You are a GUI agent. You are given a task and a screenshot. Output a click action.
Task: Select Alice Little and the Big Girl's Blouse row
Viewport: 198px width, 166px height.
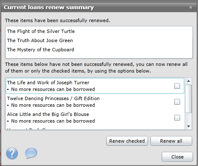point(95,118)
